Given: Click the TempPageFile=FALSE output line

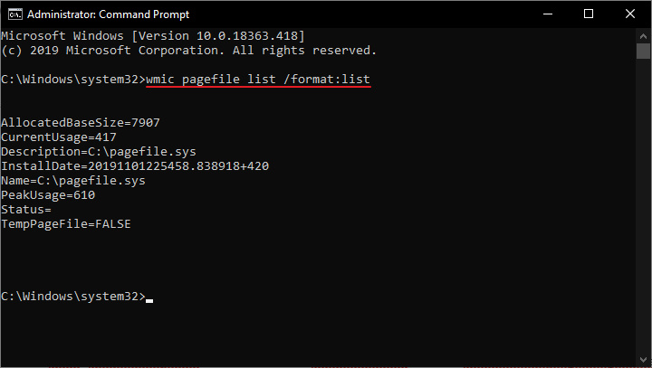Looking at the screenshot, I should click(66, 224).
